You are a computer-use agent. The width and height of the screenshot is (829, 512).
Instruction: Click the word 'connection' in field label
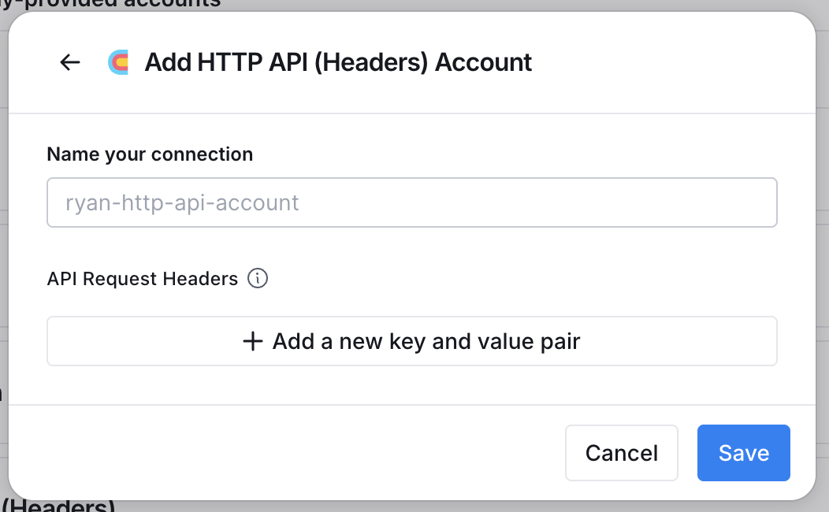[x=202, y=154]
